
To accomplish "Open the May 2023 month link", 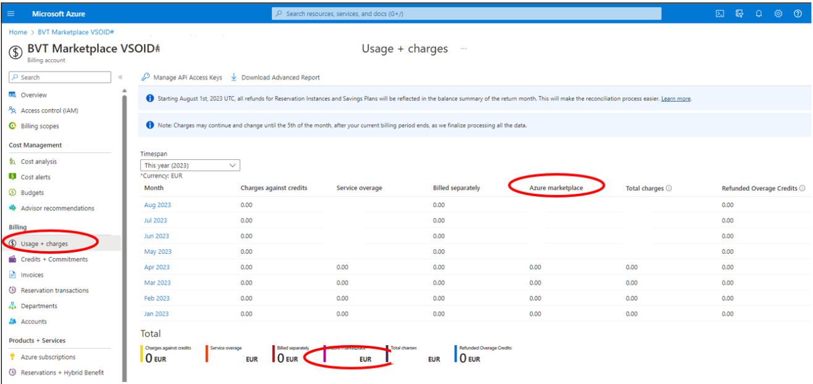I will pyautogui.click(x=158, y=251).
